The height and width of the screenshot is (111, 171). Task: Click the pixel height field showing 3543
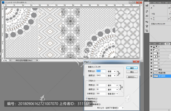(x=101, y=75)
